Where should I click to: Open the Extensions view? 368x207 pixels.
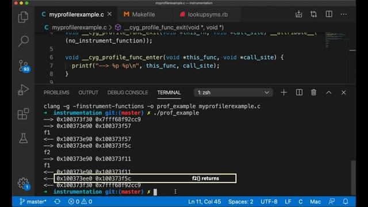23,114
